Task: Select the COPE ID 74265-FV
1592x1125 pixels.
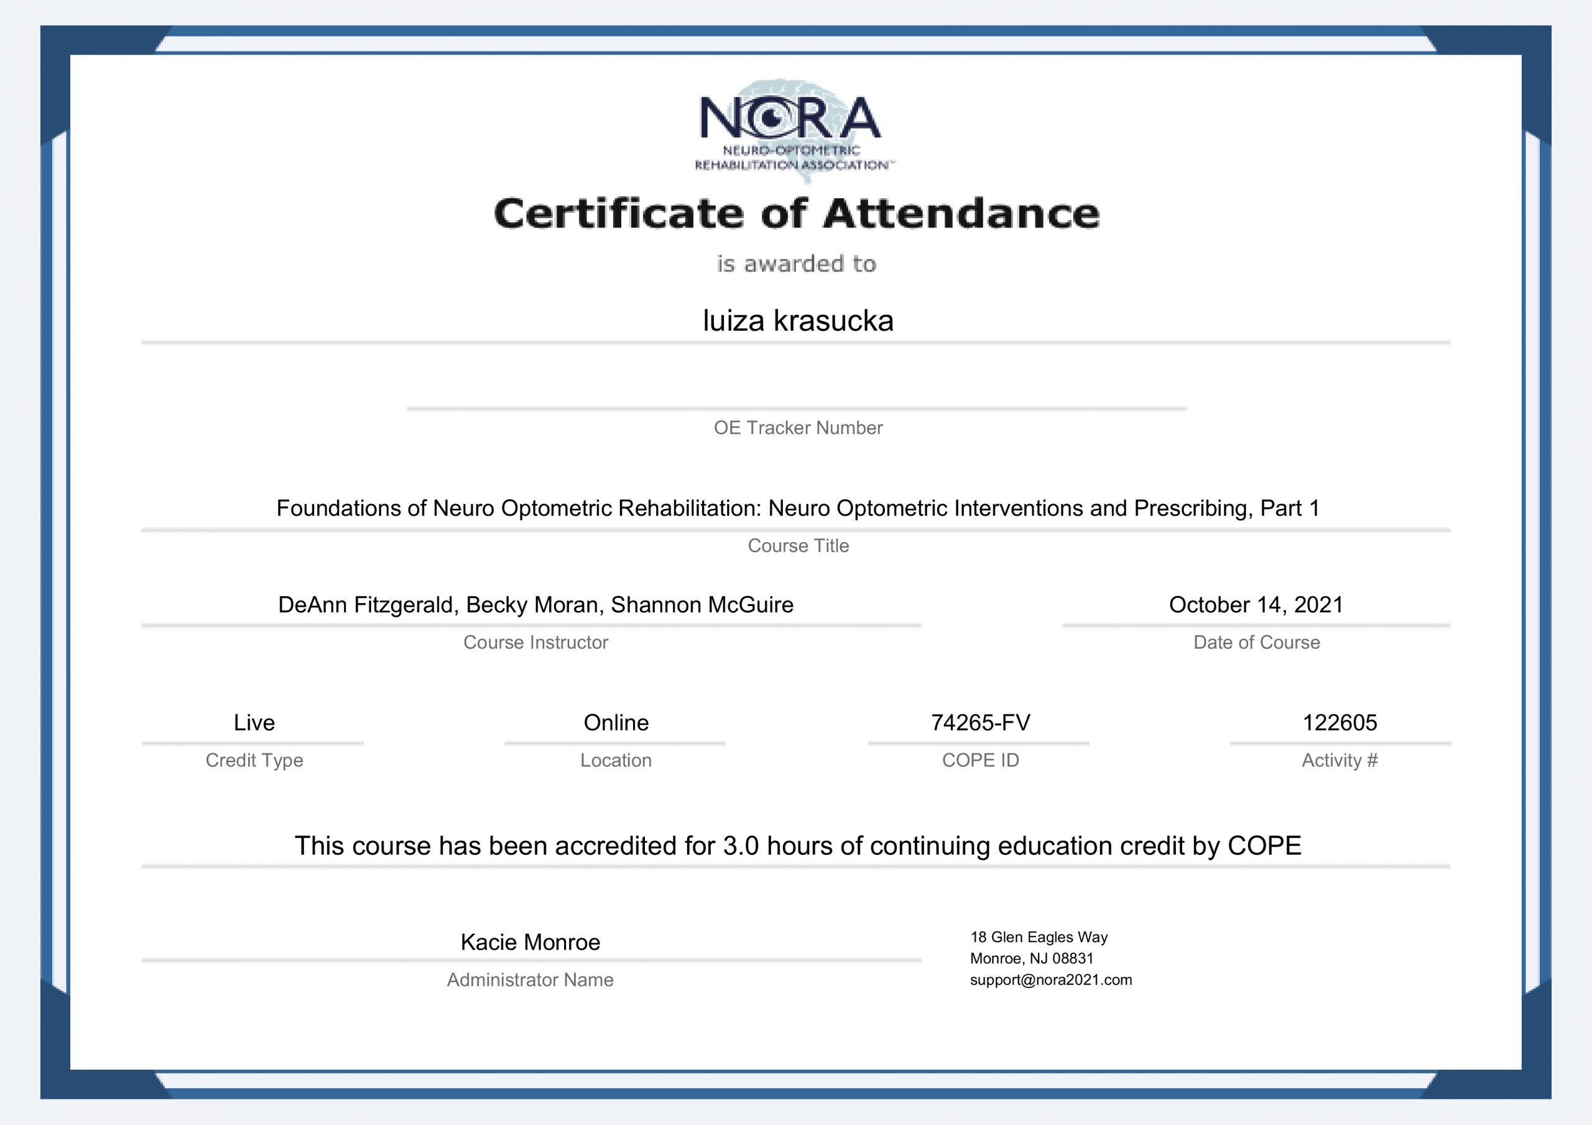Action: pos(979,723)
